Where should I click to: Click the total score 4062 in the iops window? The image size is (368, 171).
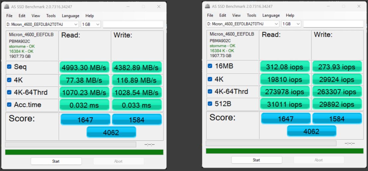[311, 131]
